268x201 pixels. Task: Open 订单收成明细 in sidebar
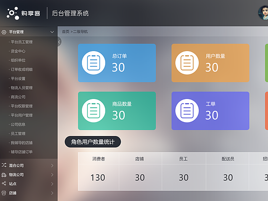click(x=22, y=70)
